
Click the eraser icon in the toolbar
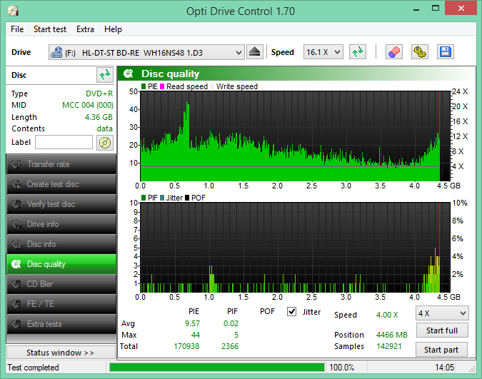pyautogui.click(x=393, y=52)
